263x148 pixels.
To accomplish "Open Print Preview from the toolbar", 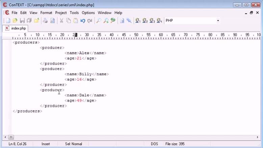I will click(x=52, y=21).
